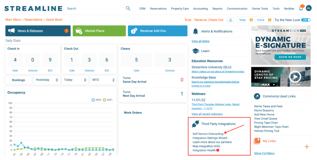Click Revenue: Check-Out link
Screen dimensions: 317x160
(209, 20)
